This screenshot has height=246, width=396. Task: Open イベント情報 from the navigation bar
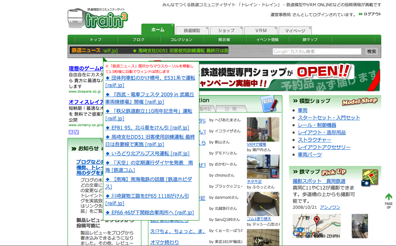click(267, 39)
